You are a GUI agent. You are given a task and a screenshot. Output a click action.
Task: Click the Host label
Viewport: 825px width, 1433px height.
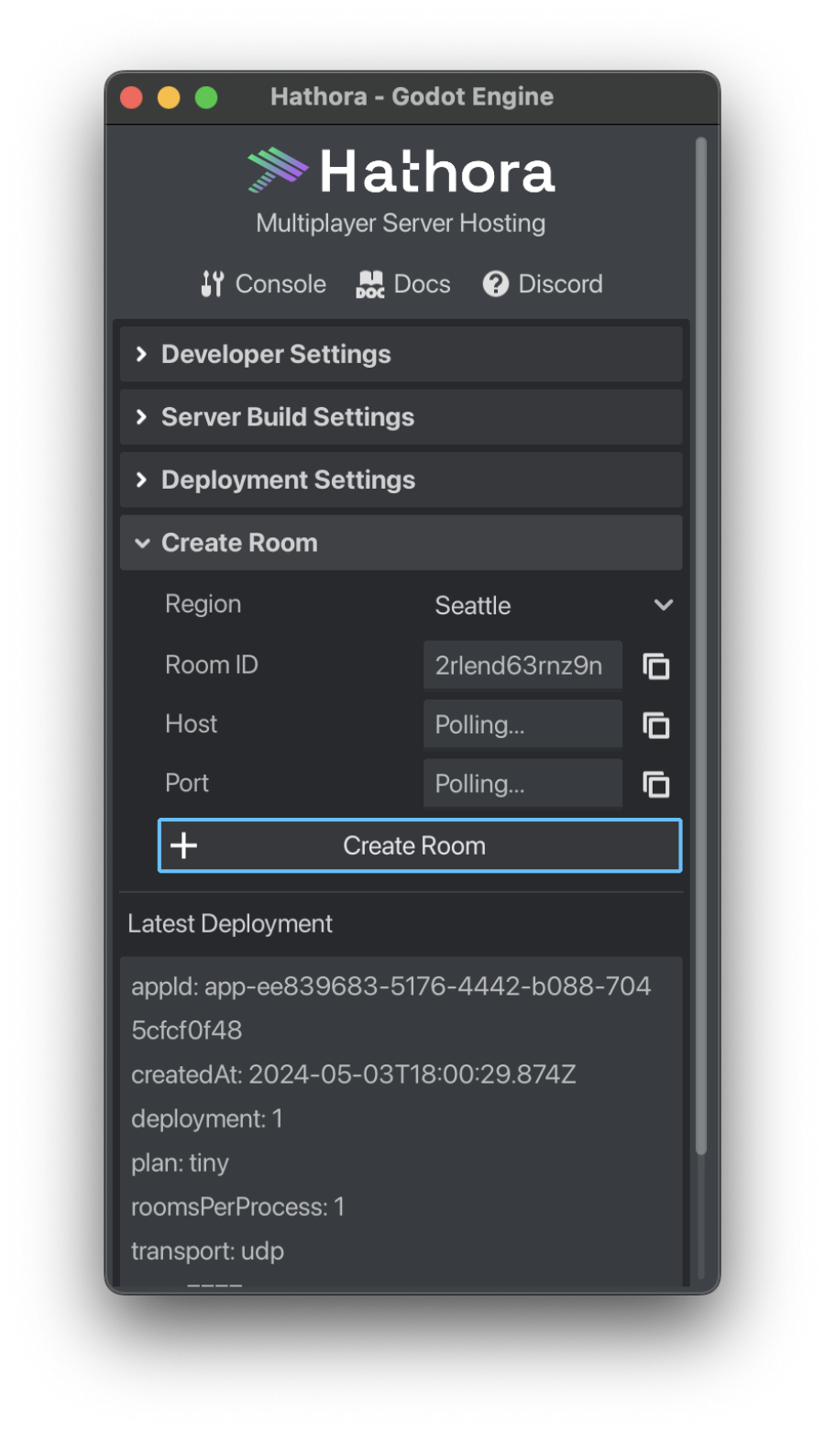192,724
